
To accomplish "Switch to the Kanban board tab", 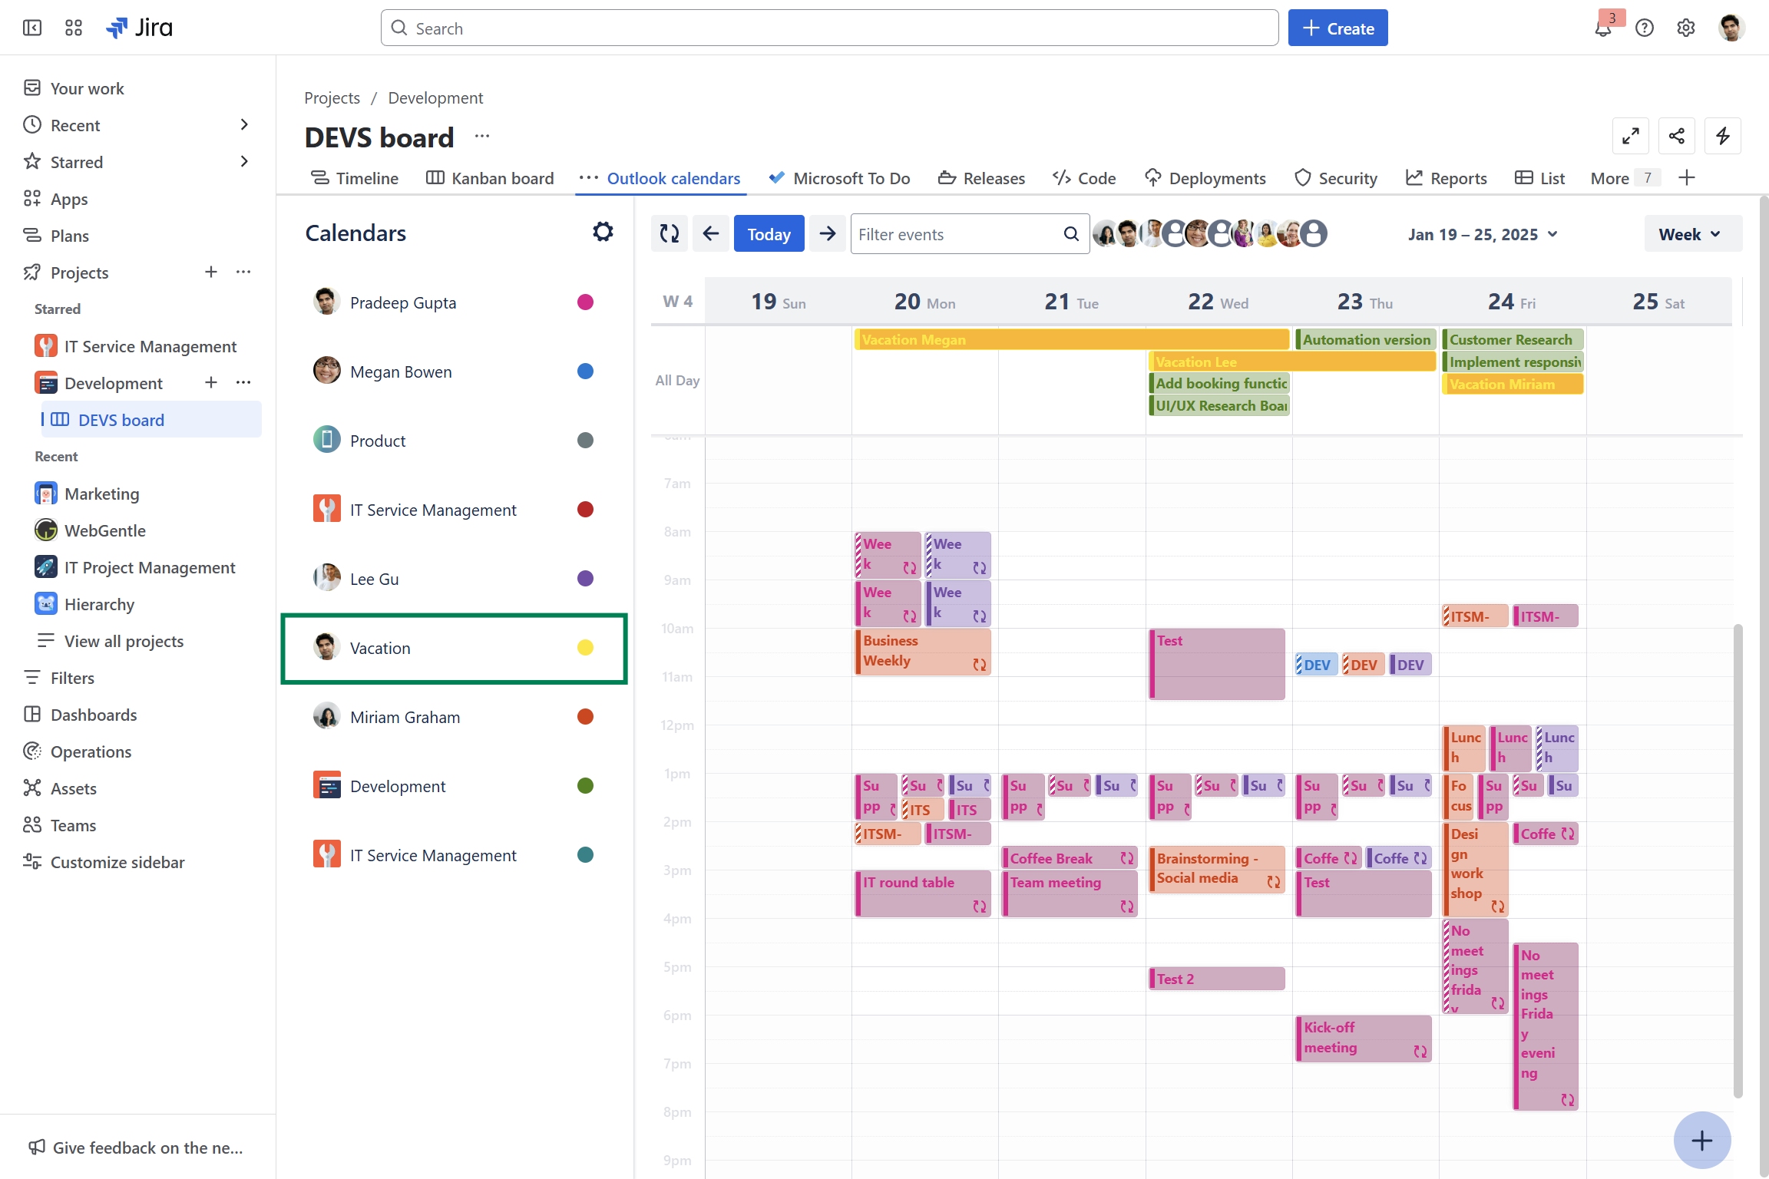I will point(490,178).
